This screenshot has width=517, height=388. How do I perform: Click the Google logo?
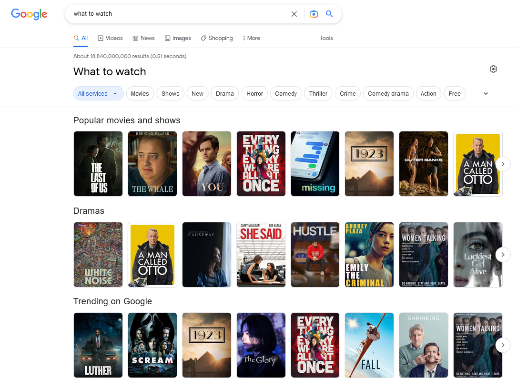[29, 14]
